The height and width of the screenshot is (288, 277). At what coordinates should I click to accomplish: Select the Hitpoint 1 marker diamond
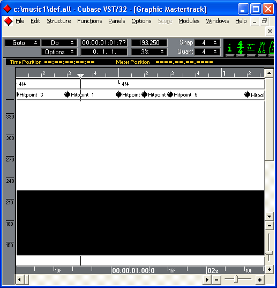coord(67,94)
